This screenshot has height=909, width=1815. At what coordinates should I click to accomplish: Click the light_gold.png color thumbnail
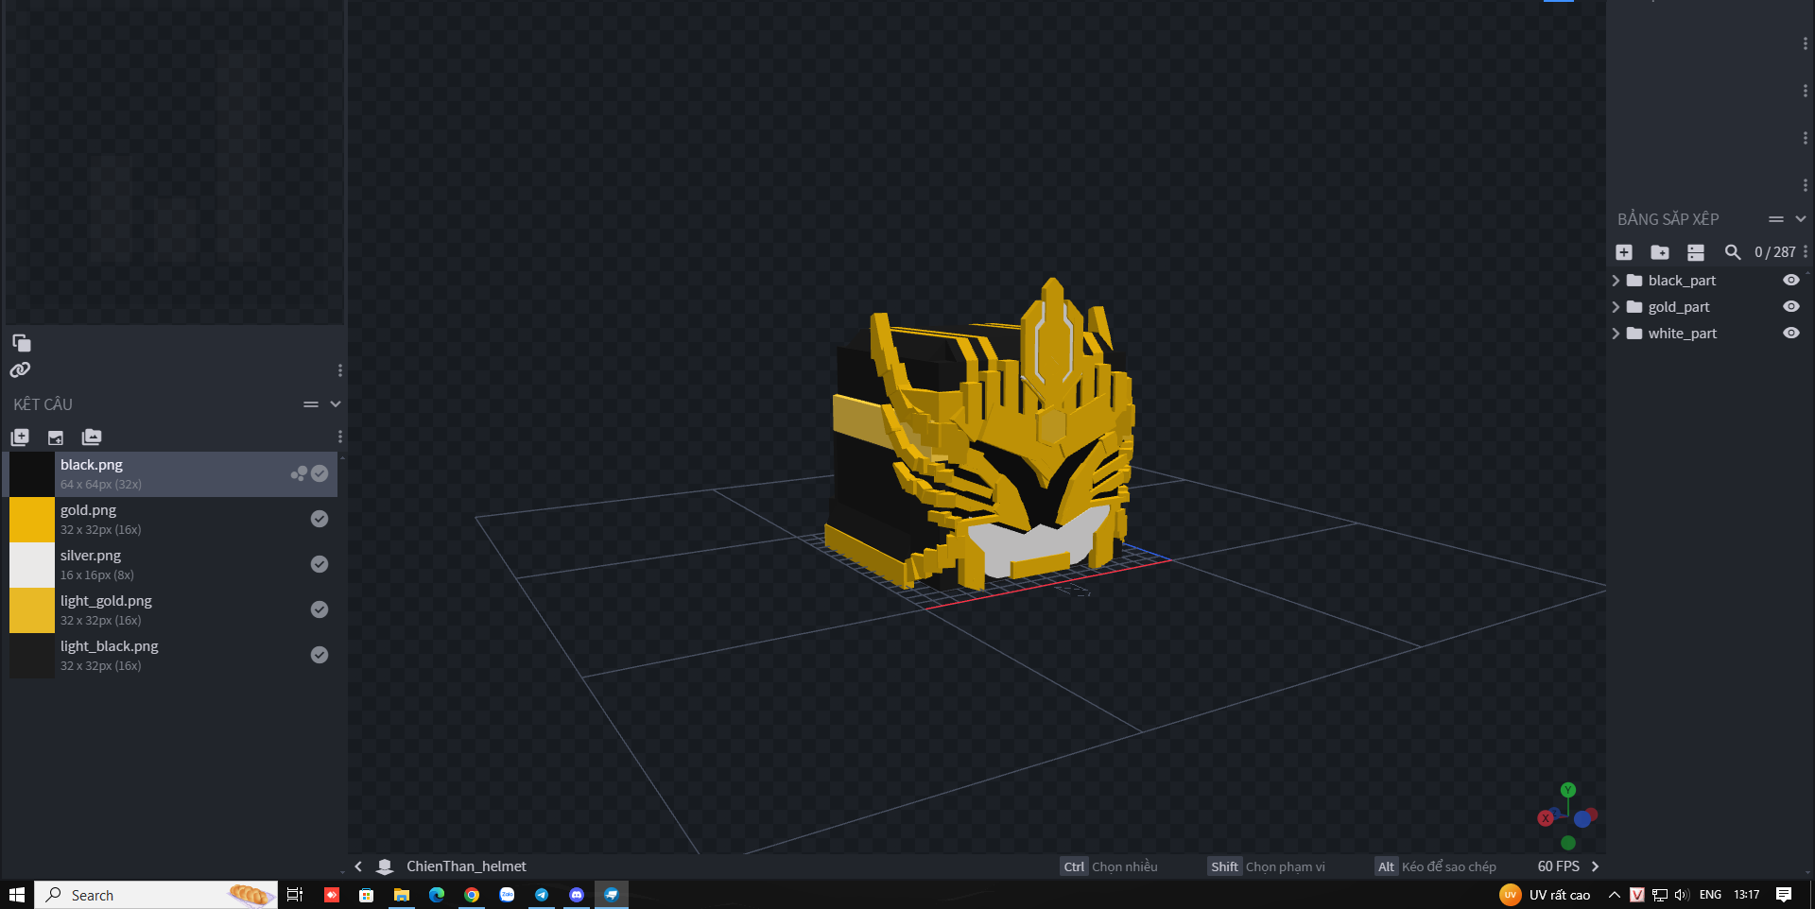click(32, 609)
